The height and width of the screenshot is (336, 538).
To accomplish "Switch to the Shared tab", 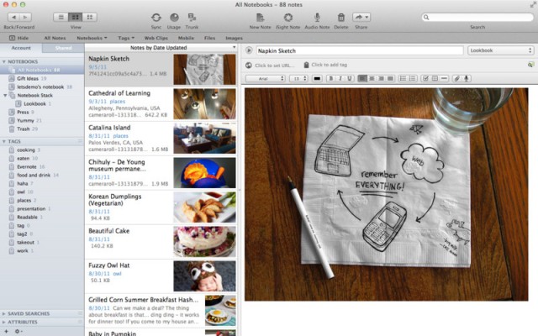I will [63, 49].
